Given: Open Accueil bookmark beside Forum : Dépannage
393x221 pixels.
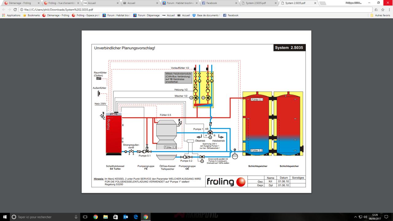Looking at the screenshot, I should tap(169, 15).
